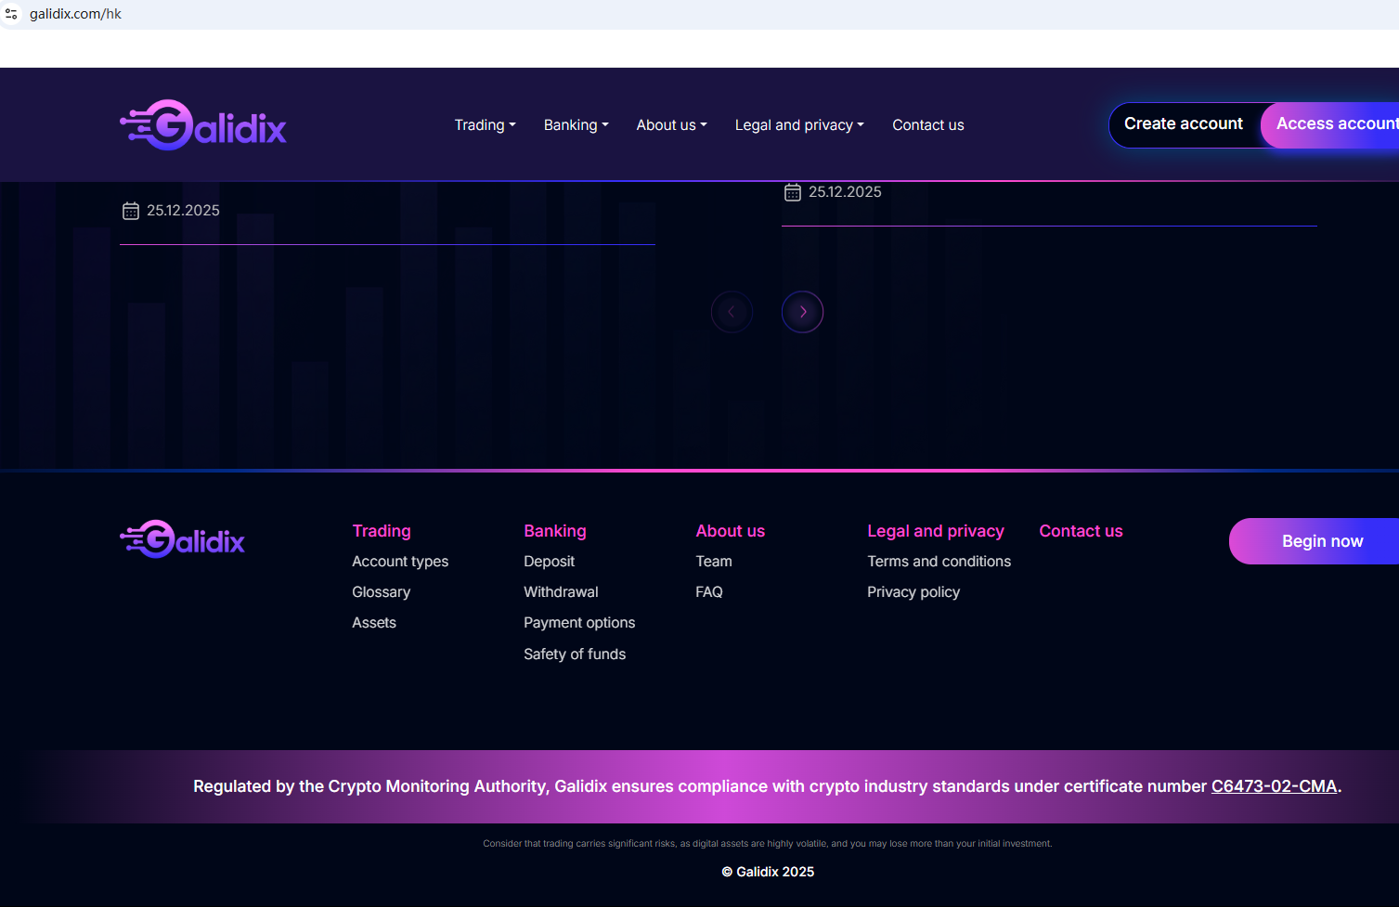Go to Account types in the footer
The width and height of the screenshot is (1399, 907).
tap(400, 562)
